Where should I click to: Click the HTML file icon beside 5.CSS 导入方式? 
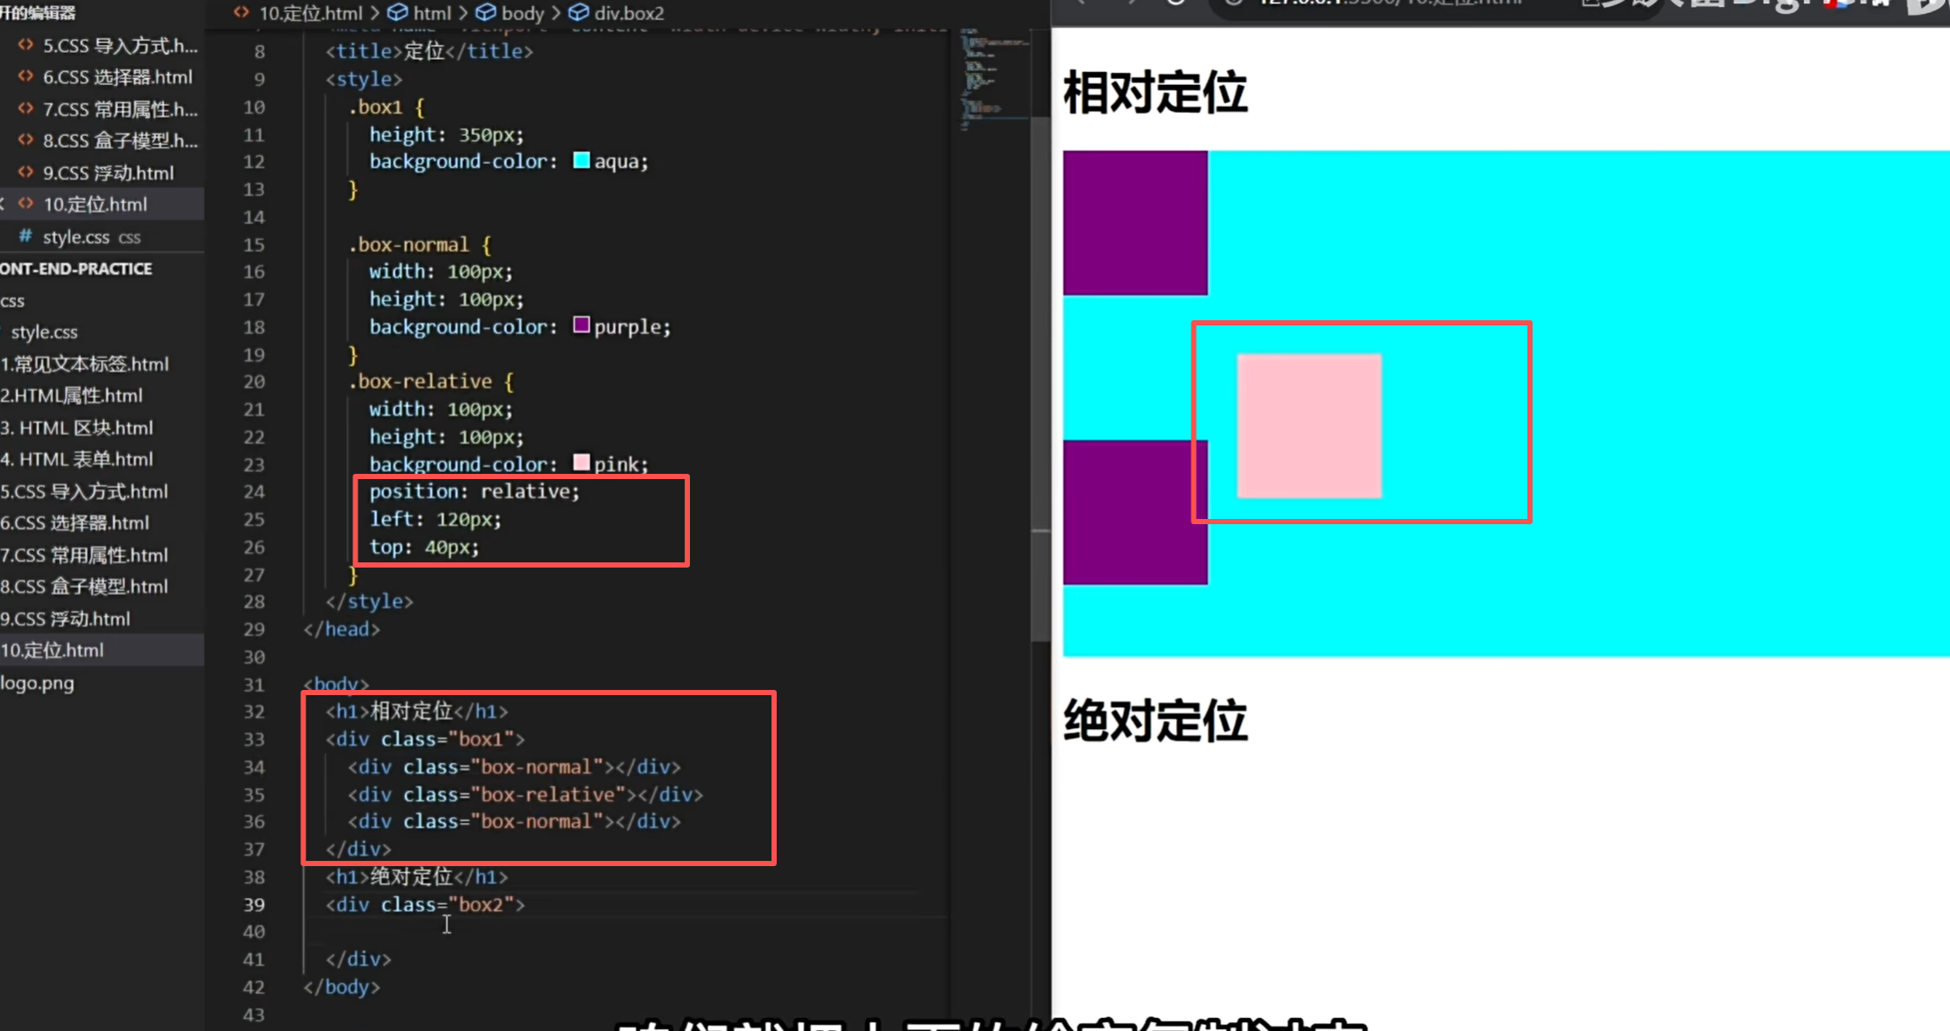coord(26,45)
